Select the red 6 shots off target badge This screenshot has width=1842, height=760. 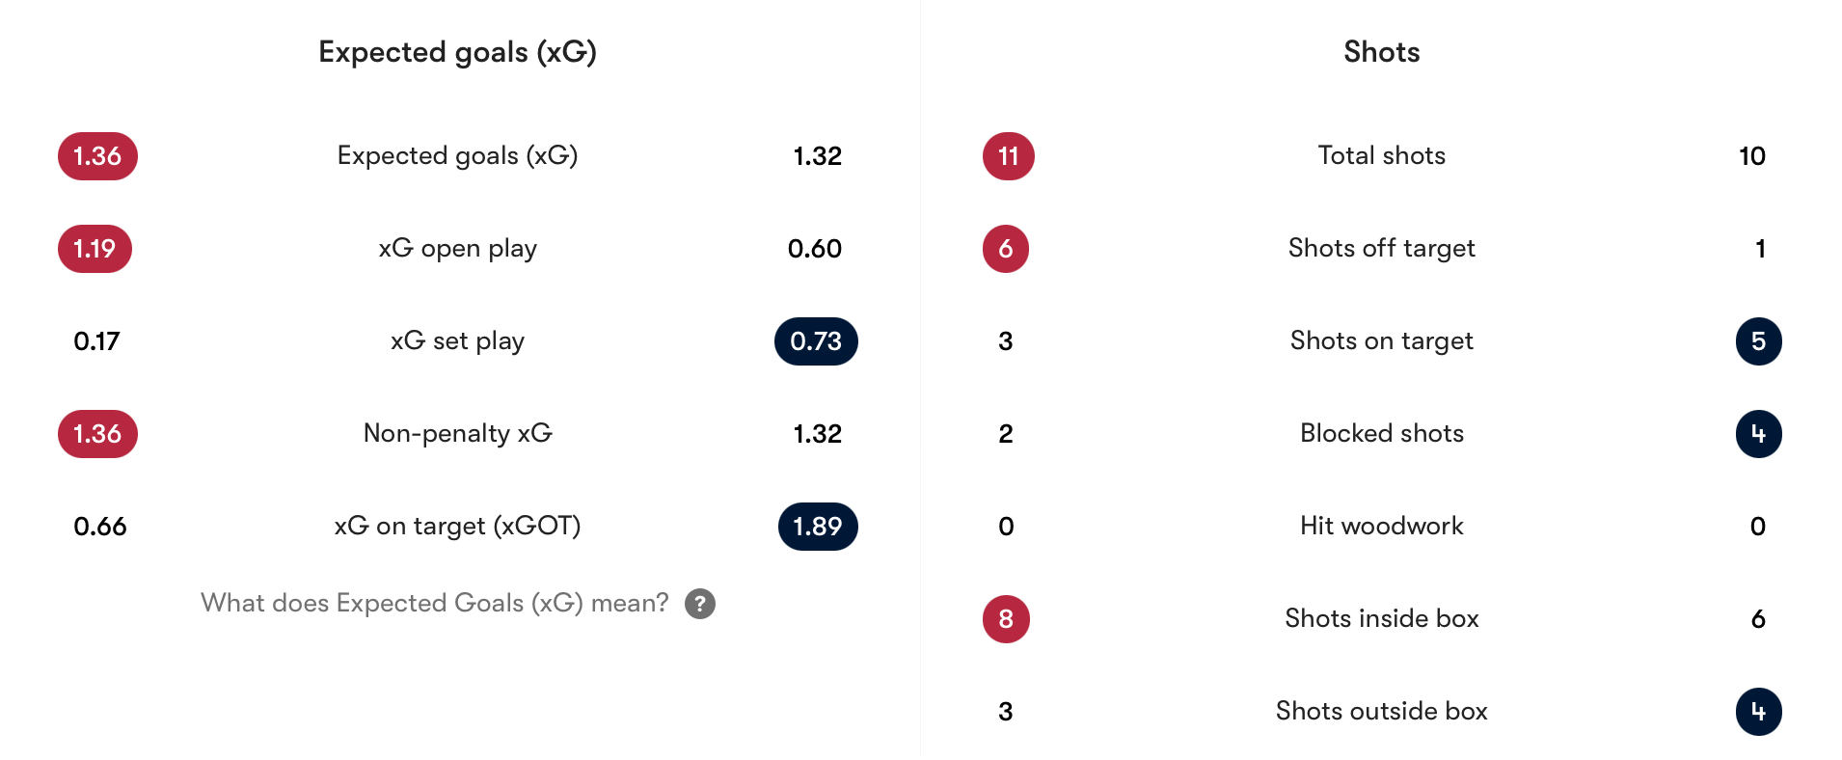click(1006, 249)
